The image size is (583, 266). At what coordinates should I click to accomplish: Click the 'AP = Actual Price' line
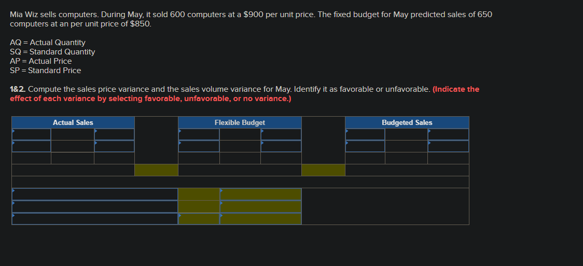41,61
